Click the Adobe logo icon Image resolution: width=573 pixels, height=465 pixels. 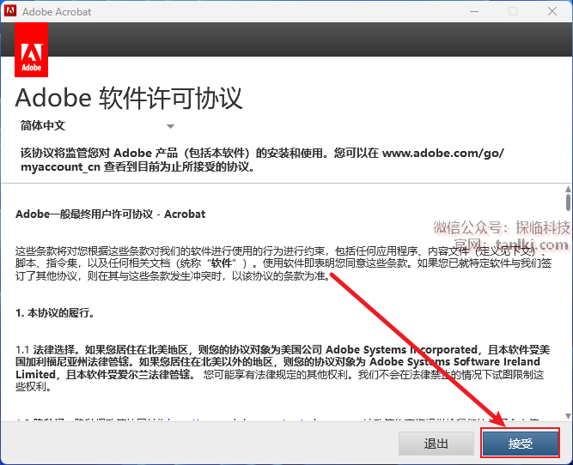coord(31,50)
